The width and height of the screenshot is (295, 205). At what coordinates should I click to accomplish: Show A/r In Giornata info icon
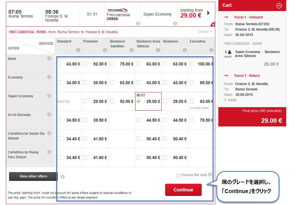[x=49, y=115]
